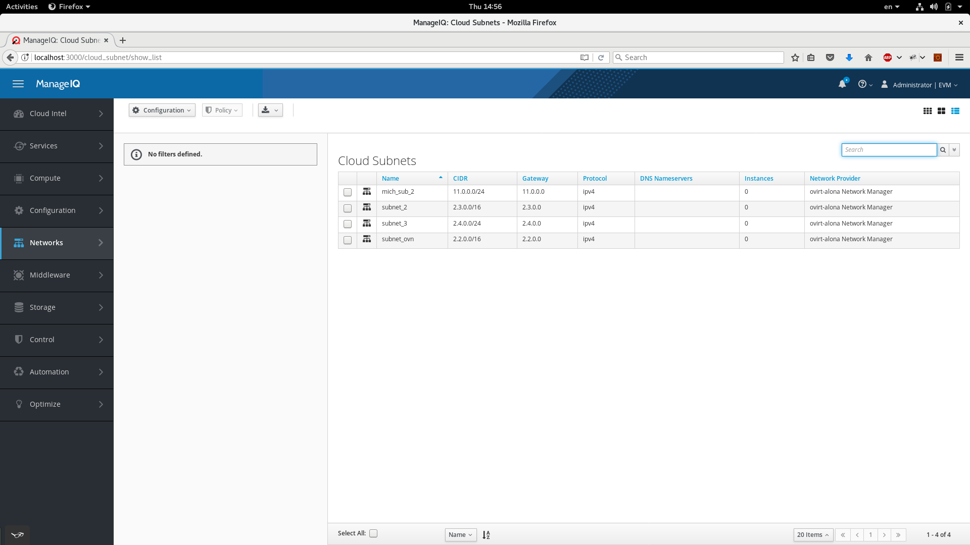The image size is (970, 545).
Task: Click the mich_sub_2 network icon
Action: [x=366, y=192]
